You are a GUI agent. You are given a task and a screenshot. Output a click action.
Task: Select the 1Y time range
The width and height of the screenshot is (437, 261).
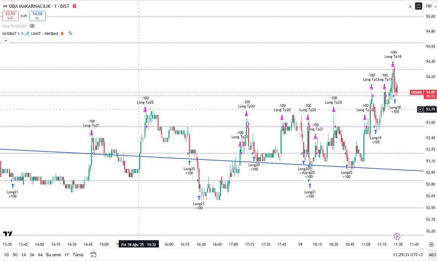67,255
